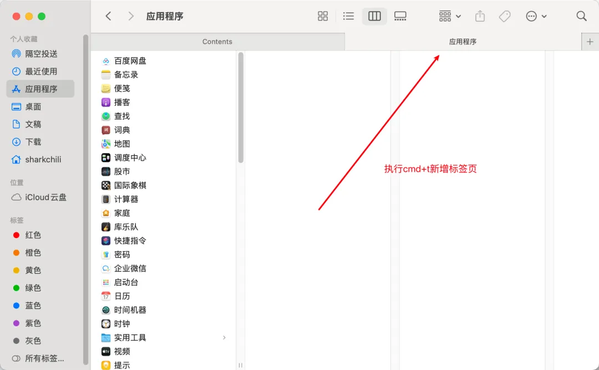Select the 词典 app icon

click(106, 130)
